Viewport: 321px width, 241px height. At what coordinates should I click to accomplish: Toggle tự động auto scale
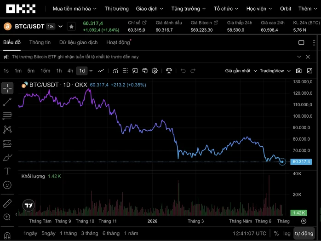(x=304, y=234)
